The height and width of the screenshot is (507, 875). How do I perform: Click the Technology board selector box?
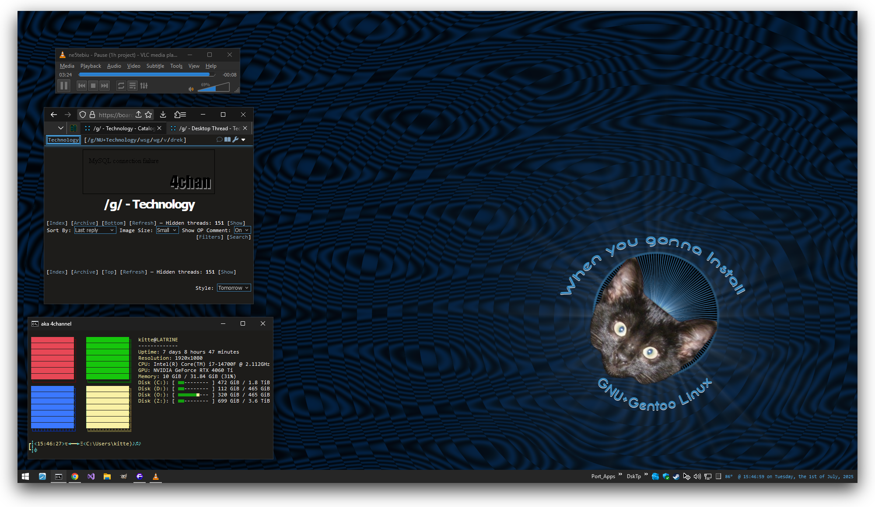point(63,140)
